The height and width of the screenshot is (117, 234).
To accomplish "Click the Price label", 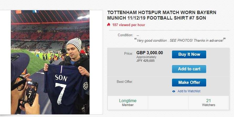I will 128,53.
